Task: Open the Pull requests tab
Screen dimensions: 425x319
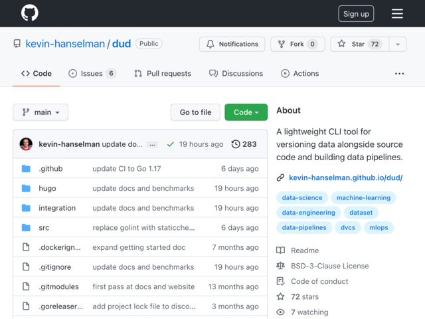Action: 163,74
